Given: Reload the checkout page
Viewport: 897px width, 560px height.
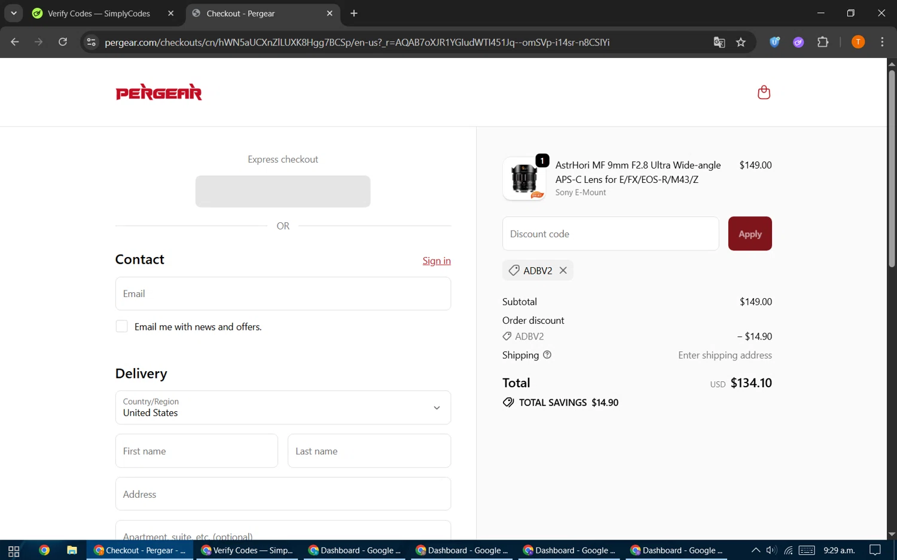Looking at the screenshot, I should (x=63, y=42).
